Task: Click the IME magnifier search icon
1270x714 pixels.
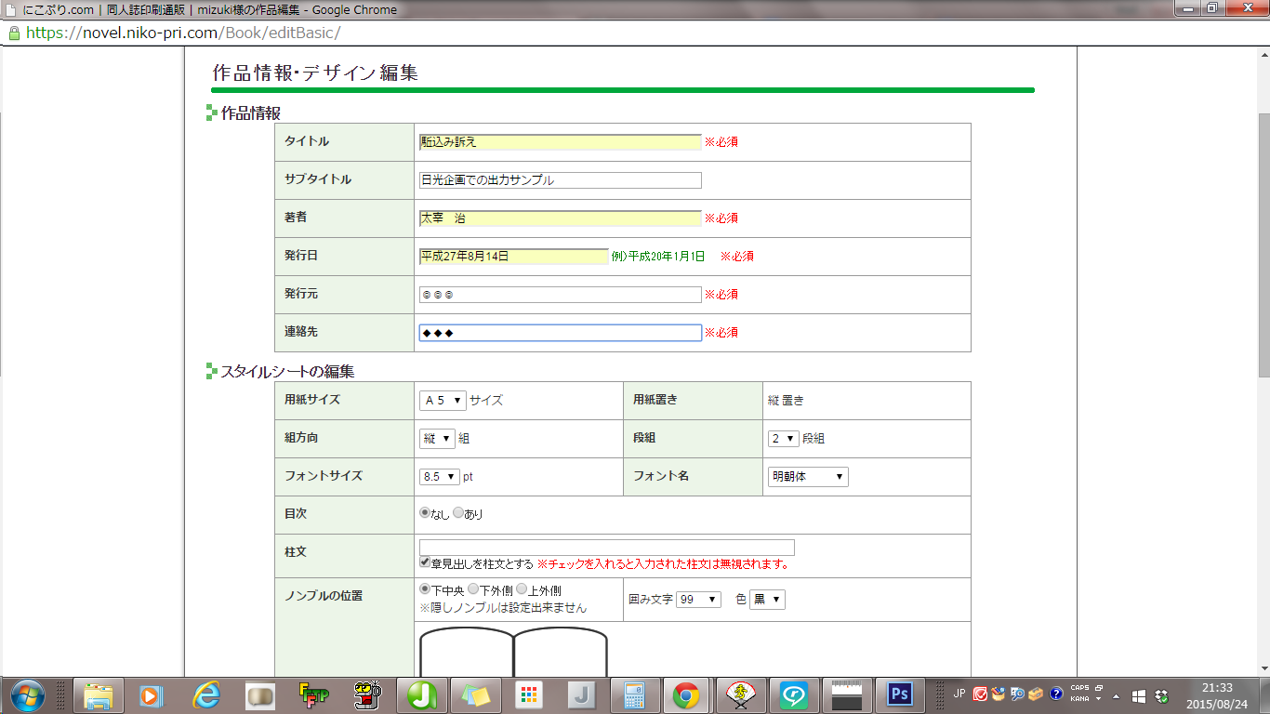Action: click(1018, 694)
